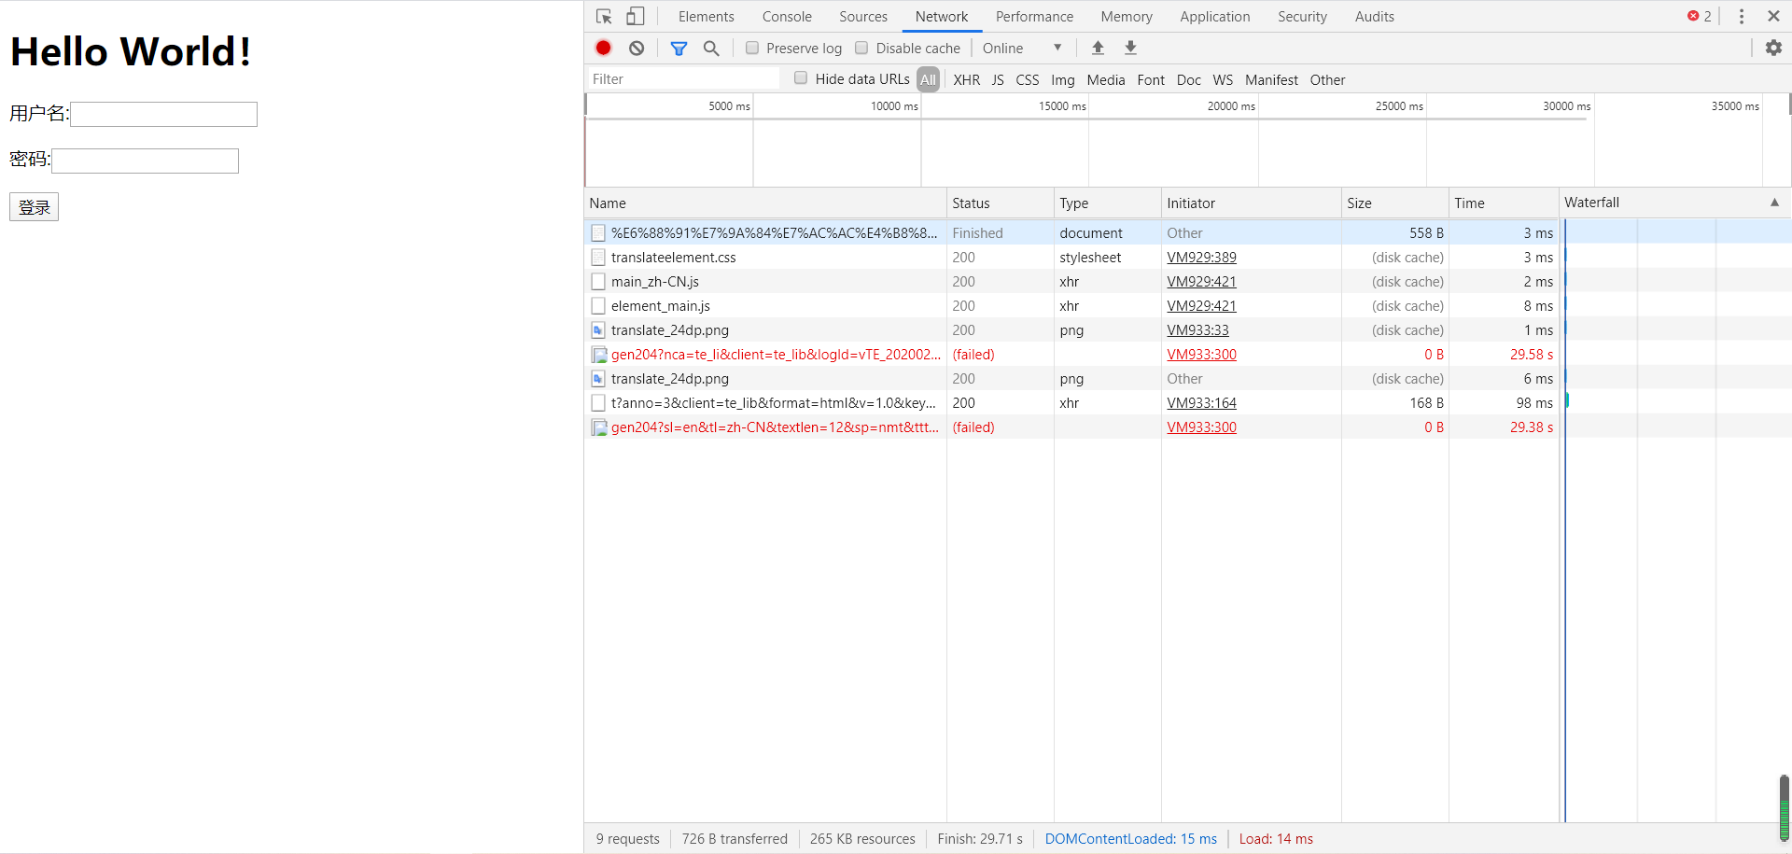1792x854 pixels.
Task: Click the 登录 login button
Action: (34, 207)
